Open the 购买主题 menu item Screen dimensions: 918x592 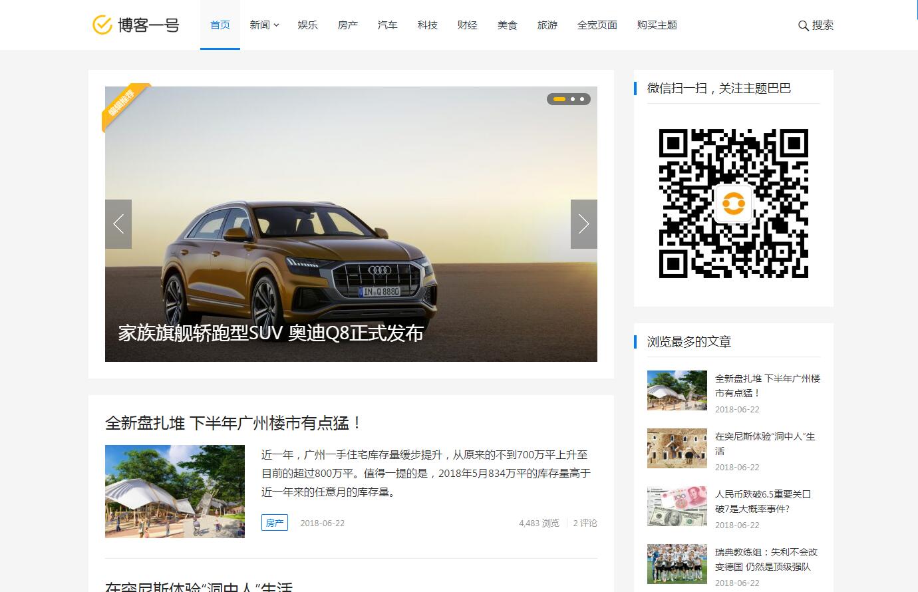(x=656, y=25)
